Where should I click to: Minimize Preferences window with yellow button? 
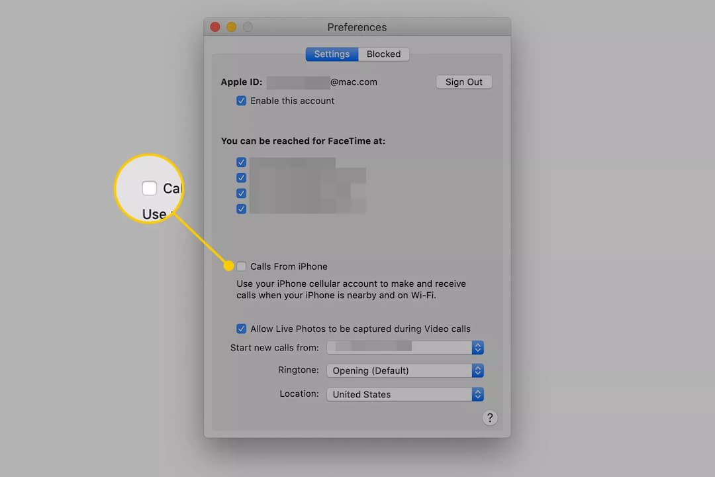click(x=232, y=27)
